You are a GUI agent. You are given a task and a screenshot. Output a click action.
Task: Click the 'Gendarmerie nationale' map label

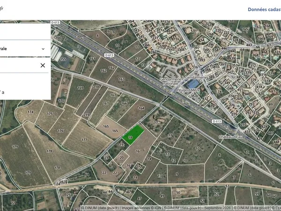point(170,81)
